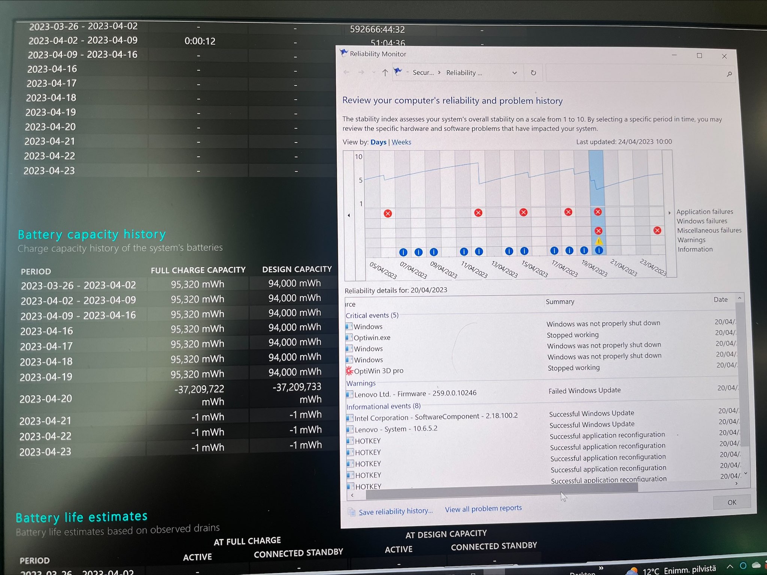Open the OneDrive cloud tray icon
The image size is (767, 575).
click(756, 565)
